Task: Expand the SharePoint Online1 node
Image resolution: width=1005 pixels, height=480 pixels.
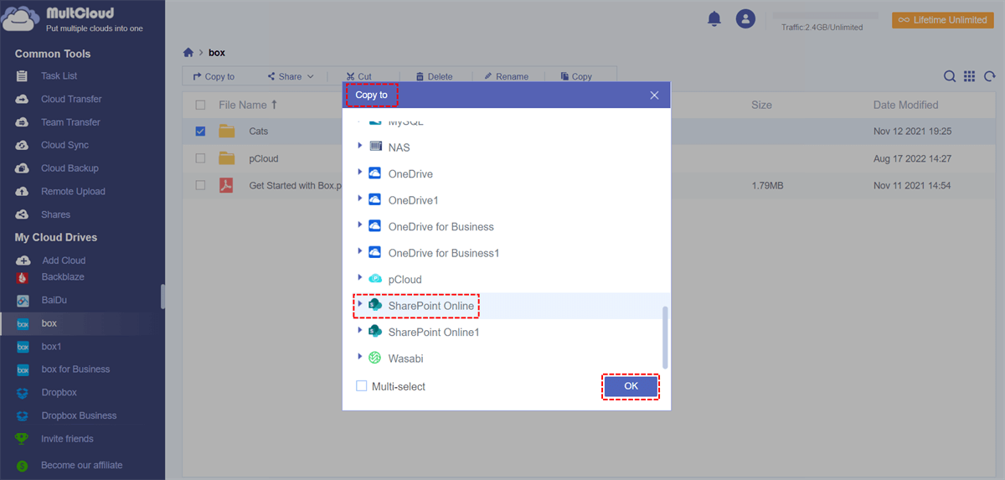Action: click(x=360, y=331)
